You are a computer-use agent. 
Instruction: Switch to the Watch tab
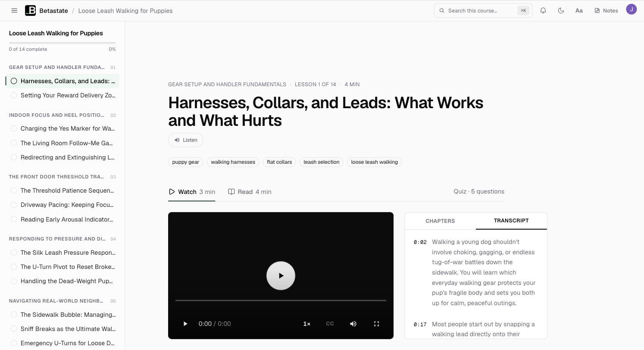[x=192, y=192]
